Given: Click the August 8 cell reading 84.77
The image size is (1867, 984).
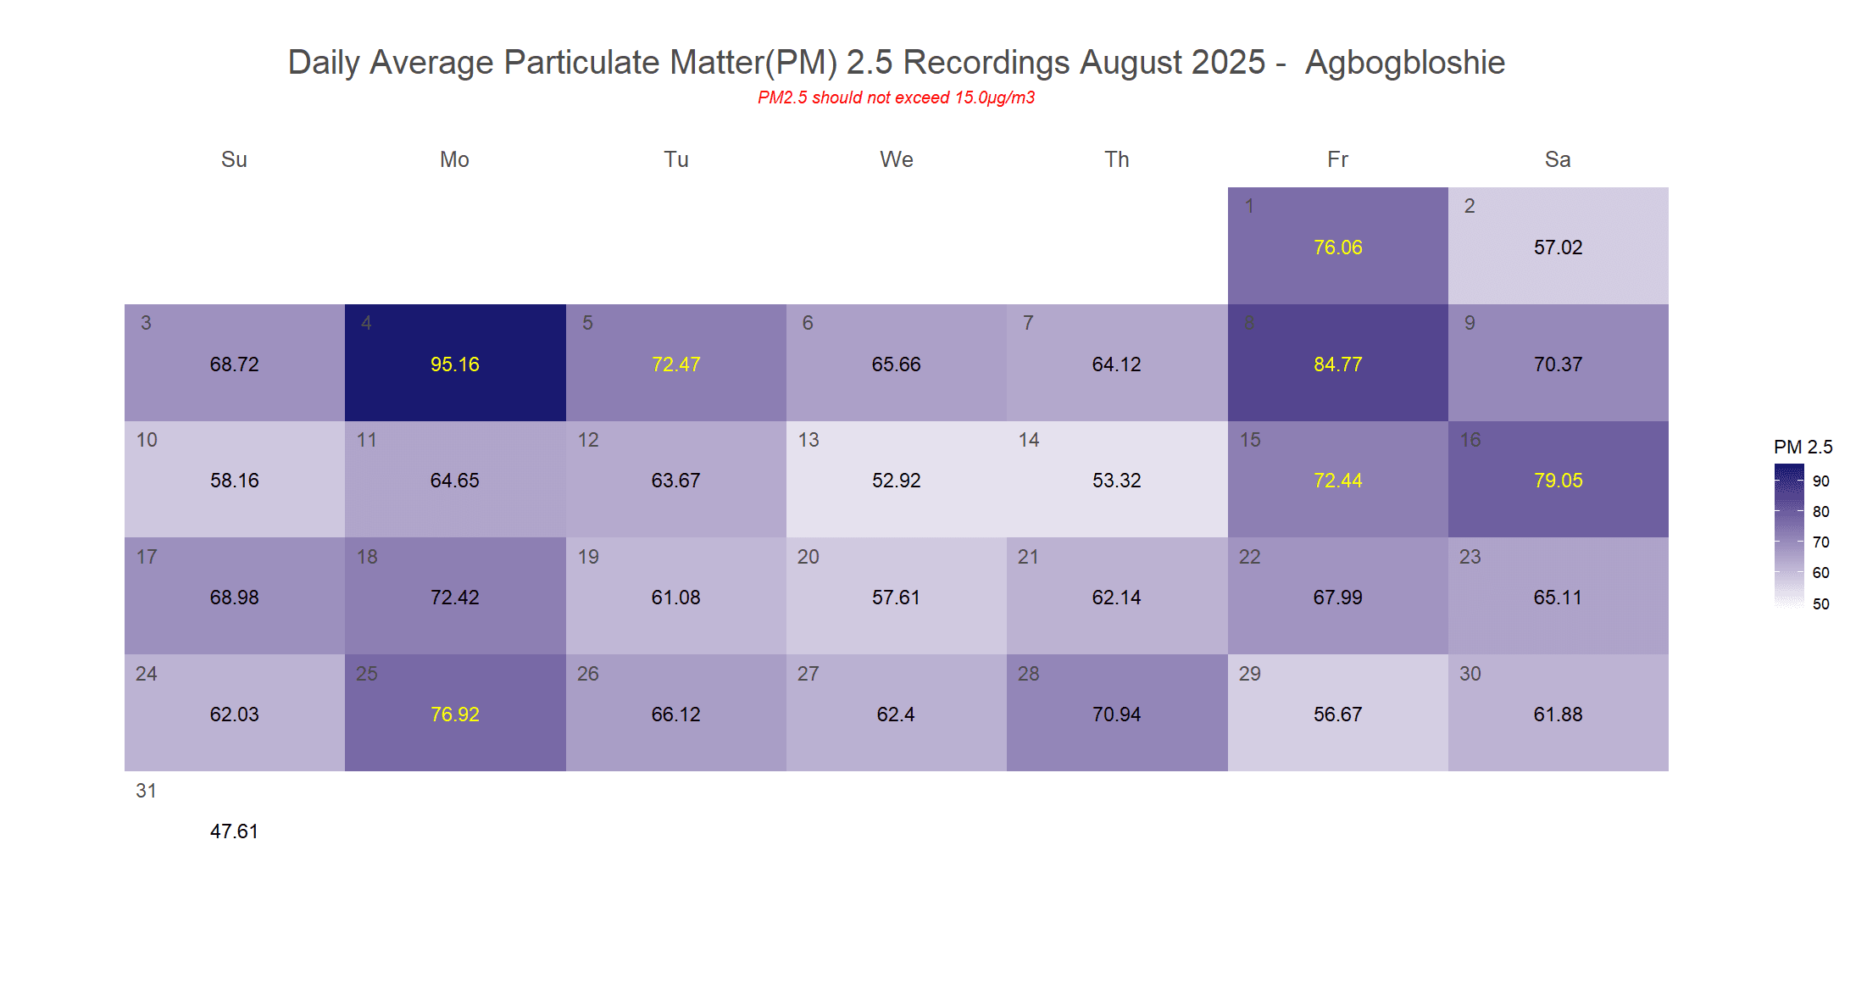Looking at the screenshot, I should (1337, 363).
